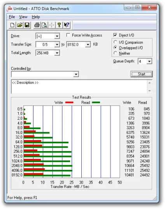Click the ATTO app icon in title bar
This screenshot has height=209, width=165.
9,9
